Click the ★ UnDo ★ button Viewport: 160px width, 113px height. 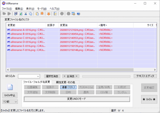coord(149,99)
